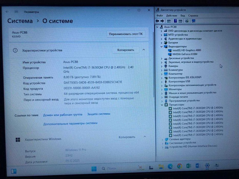Screen dimensions: 239x179
Task: Open widgets panel icon on taskbar
Action: [14, 171]
